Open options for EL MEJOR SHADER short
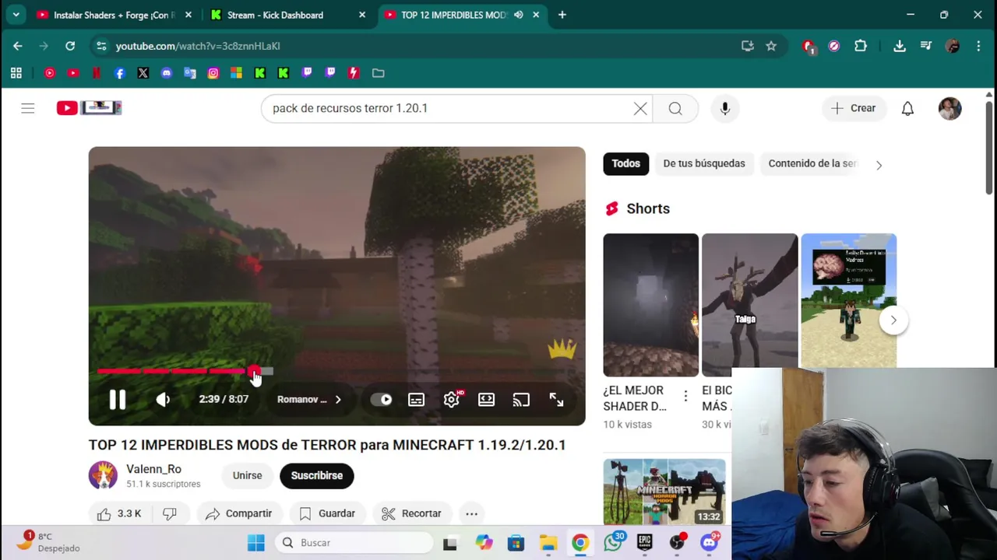Screen dimensions: 997x560 [x=685, y=397]
